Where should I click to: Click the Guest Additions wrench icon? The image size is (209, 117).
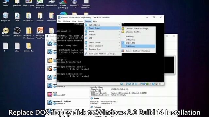pyautogui.click(x=86, y=54)
